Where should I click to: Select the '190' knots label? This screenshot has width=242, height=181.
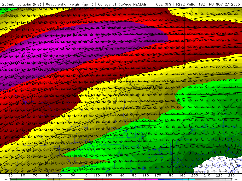[182, 176]
